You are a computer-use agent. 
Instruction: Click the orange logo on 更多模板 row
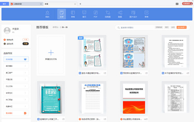click(x=25, y=113)
